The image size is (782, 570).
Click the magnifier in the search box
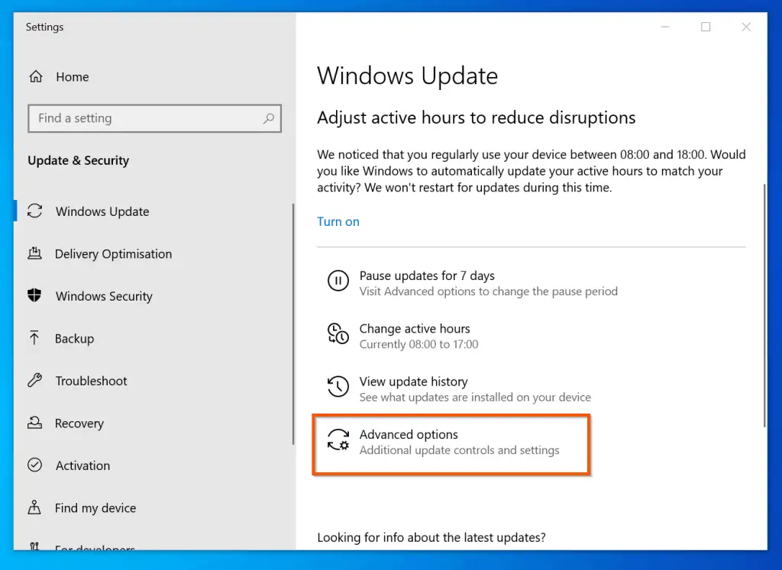tap(268, 118)
